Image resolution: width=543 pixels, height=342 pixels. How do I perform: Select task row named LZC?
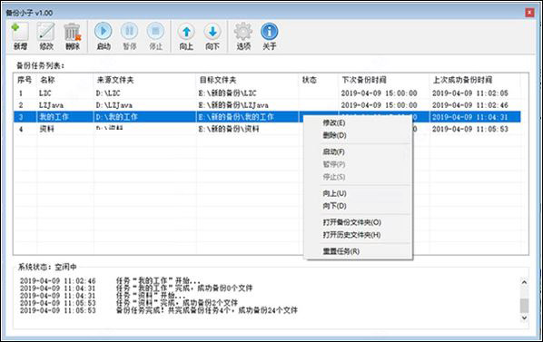(x=267, y=93)
